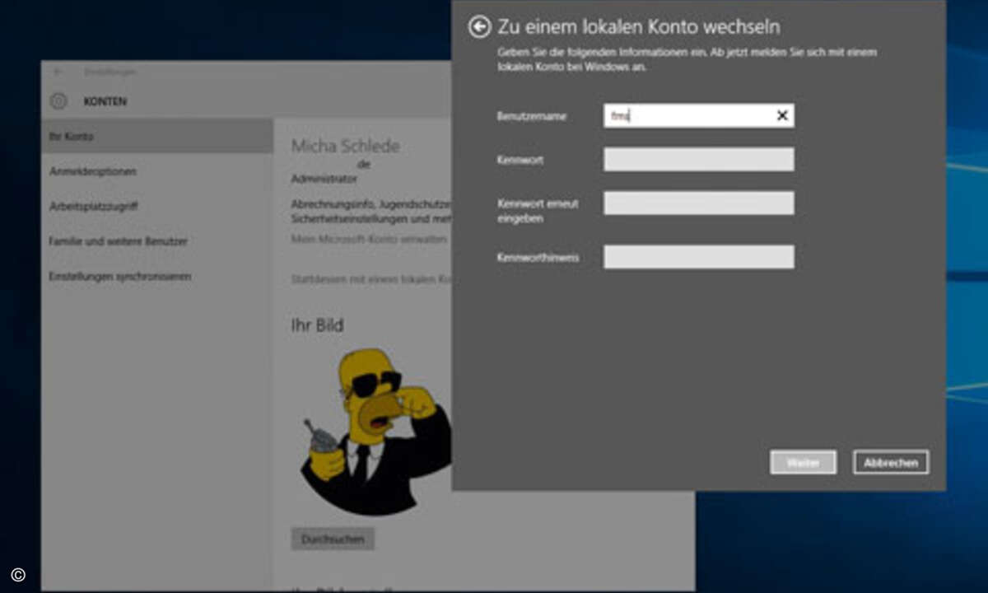Click the dialog title Zu einem lokalen Konto wechseln

(x=639, y=27)
